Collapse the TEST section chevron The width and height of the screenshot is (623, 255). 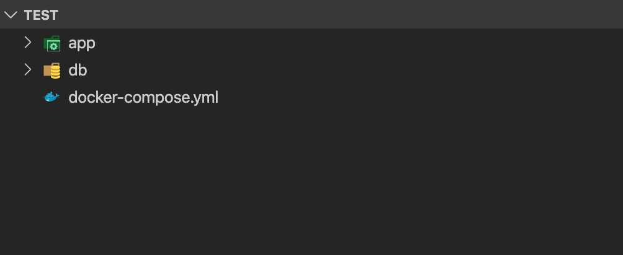[x=11, y=15]
